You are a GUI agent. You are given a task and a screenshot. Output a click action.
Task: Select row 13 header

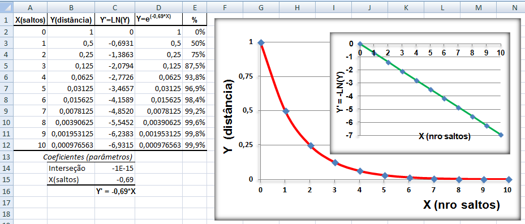pos(7,157)
